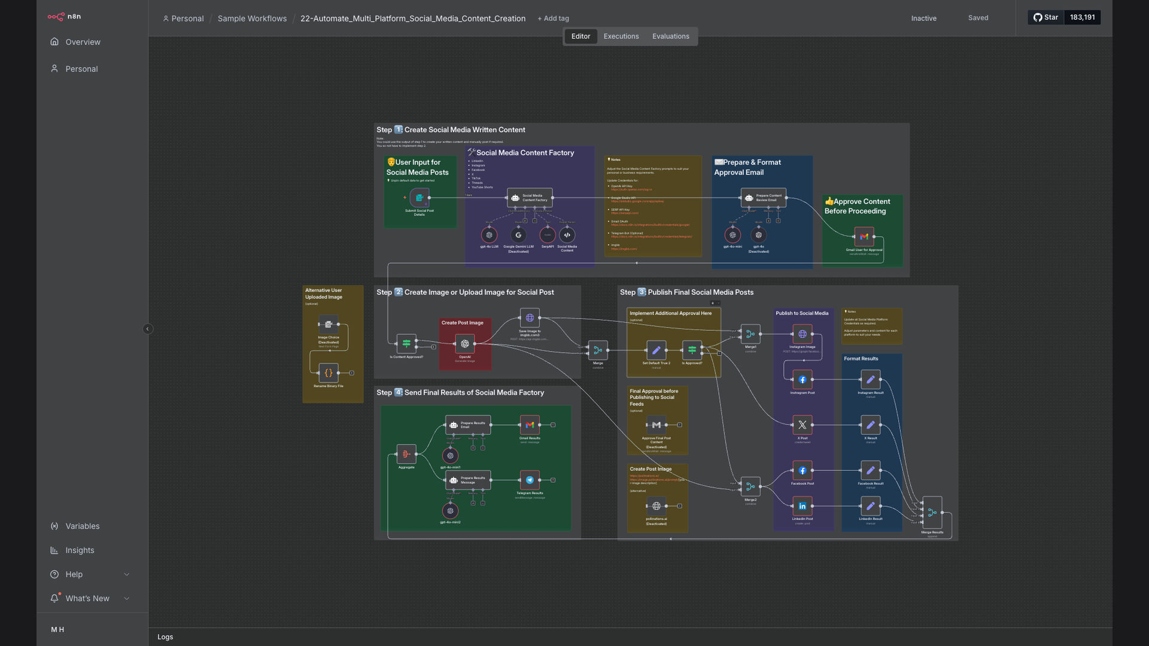Select the Rename Binary File node
Image resolution: width=1149 pixels, height=646 pixels.
329,373
